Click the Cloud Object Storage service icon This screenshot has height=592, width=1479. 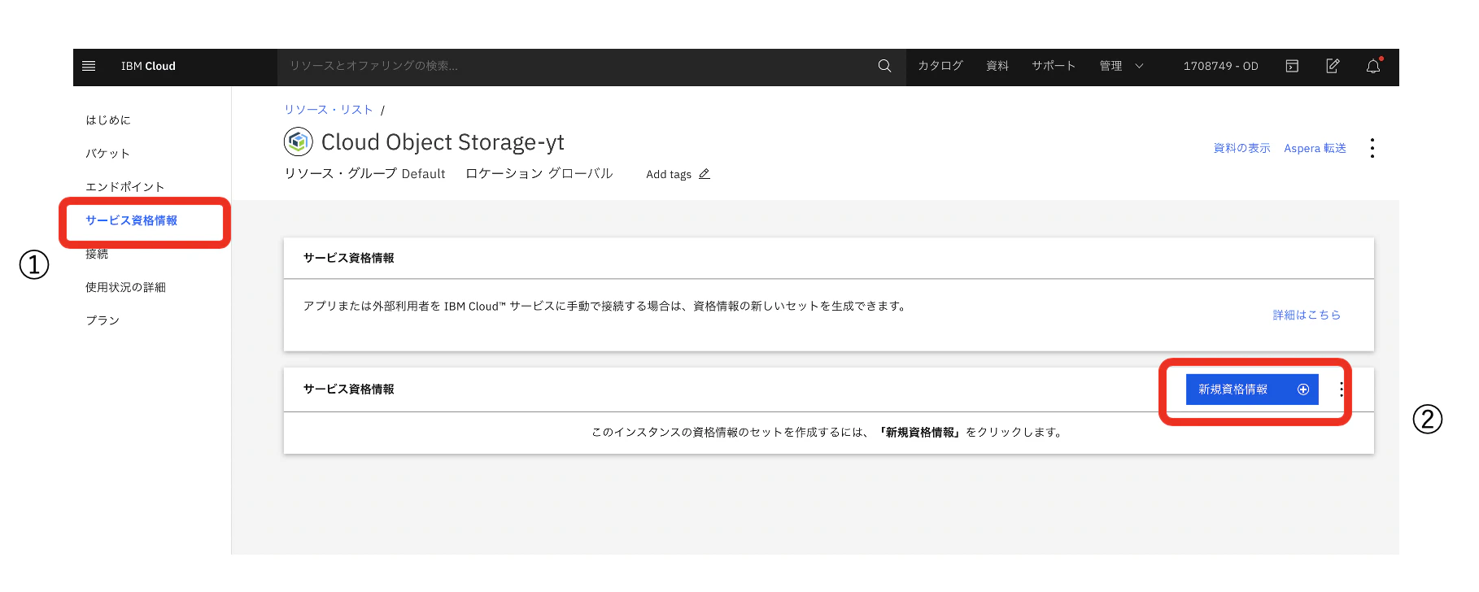pos(299,141)
